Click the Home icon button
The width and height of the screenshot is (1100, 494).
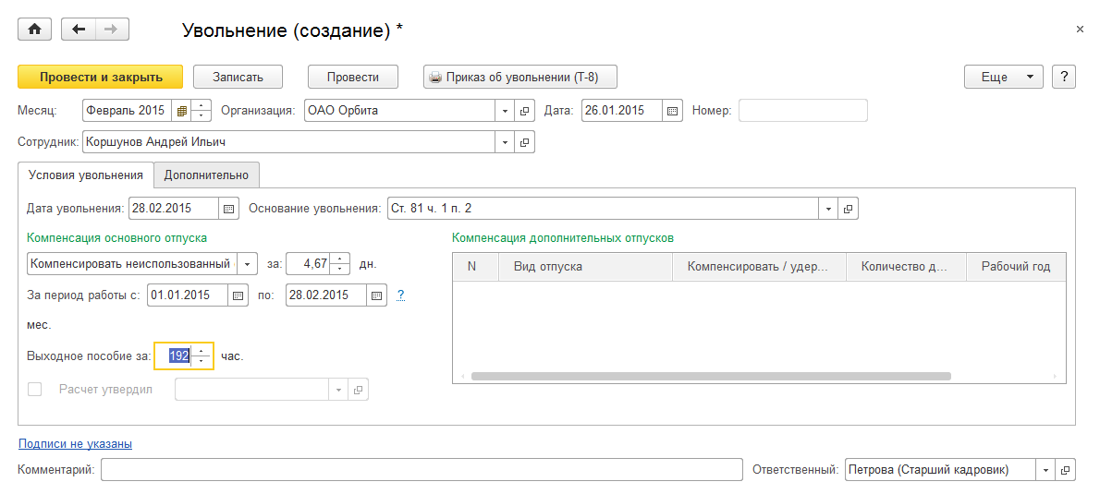point(35,30)
